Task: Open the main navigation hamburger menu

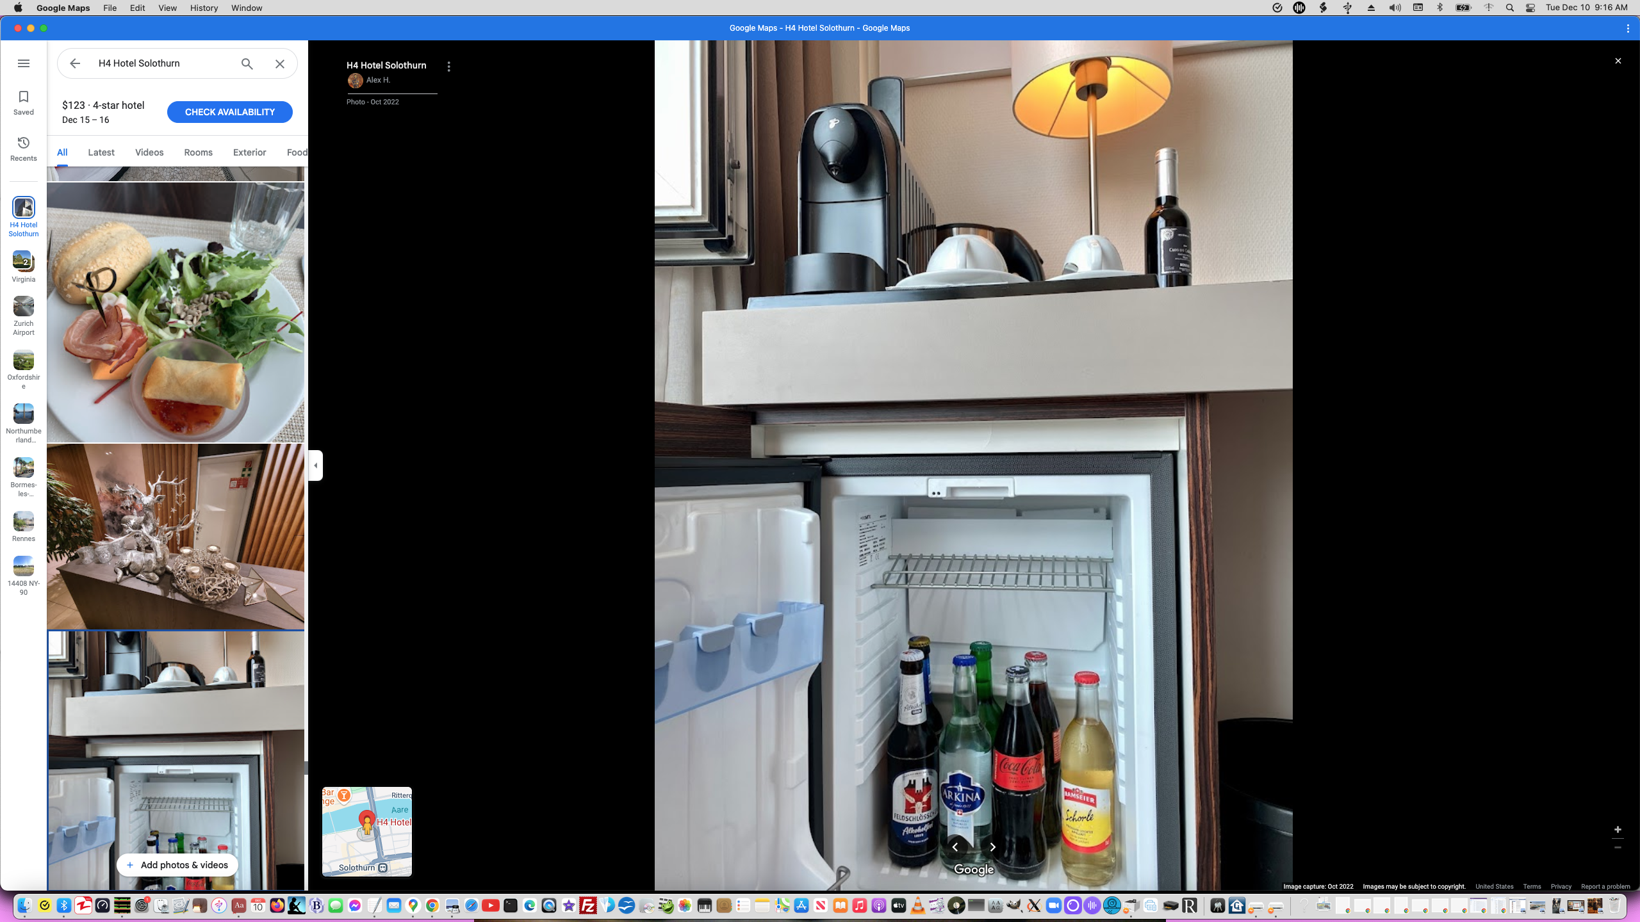Action: (23, 63)
